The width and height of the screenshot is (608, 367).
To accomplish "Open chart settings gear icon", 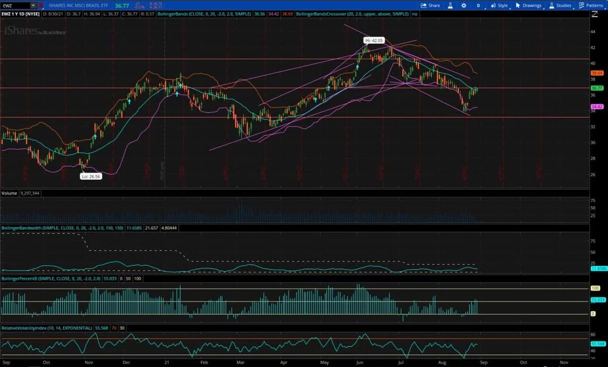I will click(x=464, y=6).
